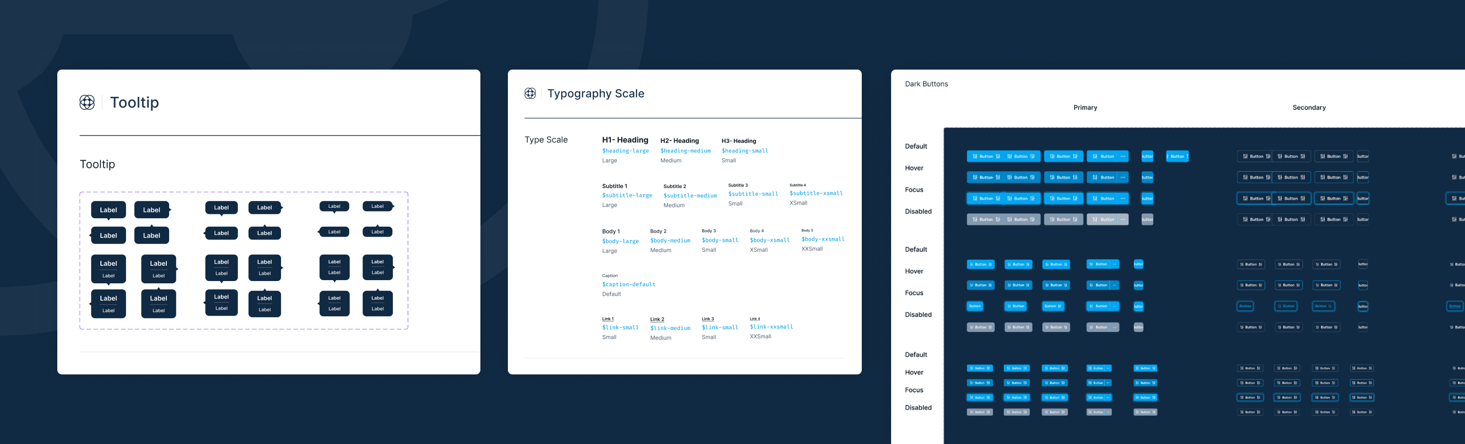Click the leading sliders icon on the first large primary Default button
Viewport: 1465px width, 444px height.
pyautogui.click(x=975, y=156)
